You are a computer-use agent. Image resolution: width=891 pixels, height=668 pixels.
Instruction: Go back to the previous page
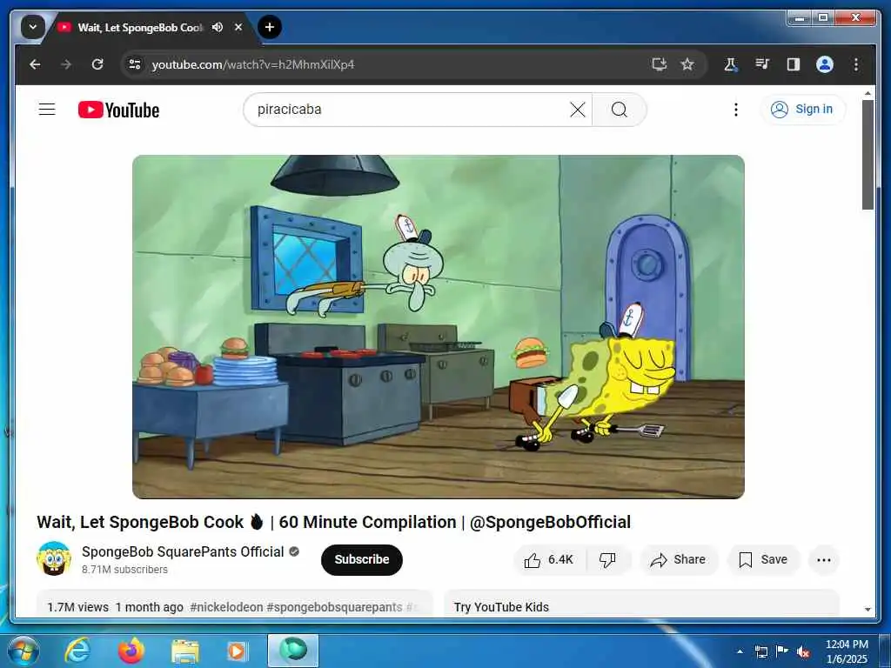tap(35, 64)
